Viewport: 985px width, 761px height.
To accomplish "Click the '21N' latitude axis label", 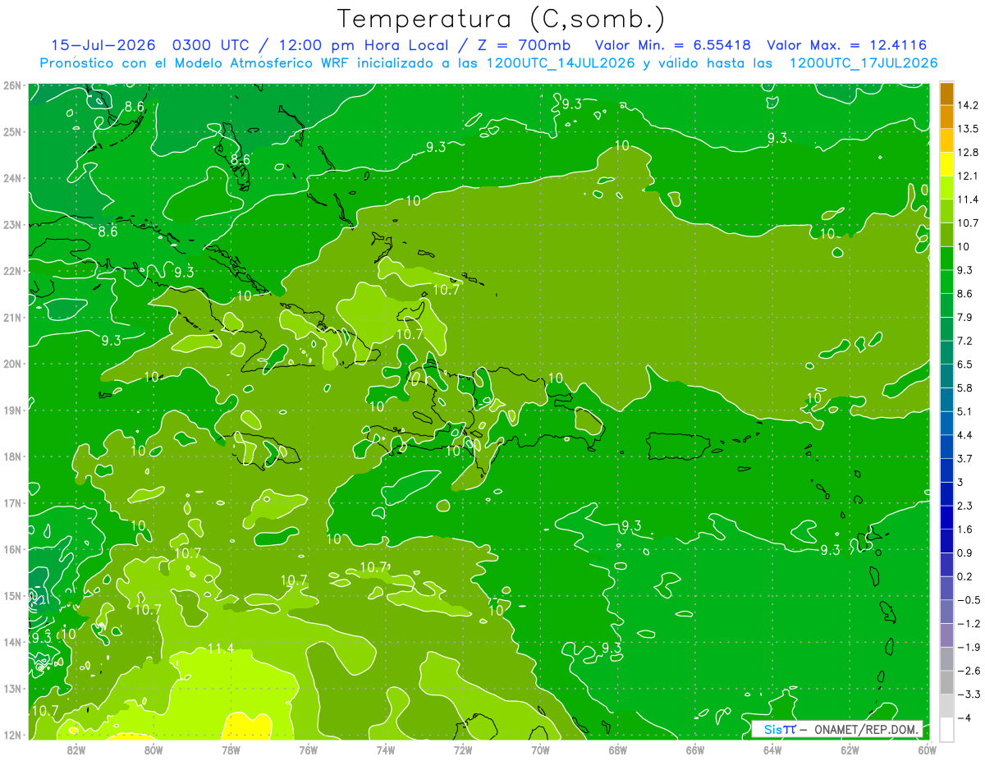I will [x=12, y=317].
